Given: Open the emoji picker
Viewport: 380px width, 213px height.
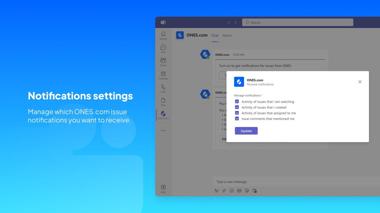Looking at the screenshot, I should pos(232,191).
